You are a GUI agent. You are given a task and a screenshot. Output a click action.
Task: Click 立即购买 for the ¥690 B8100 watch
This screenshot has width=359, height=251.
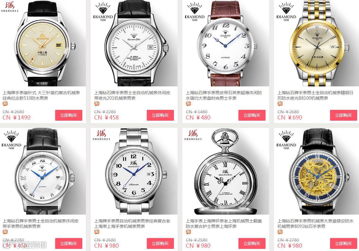point(343,115)
